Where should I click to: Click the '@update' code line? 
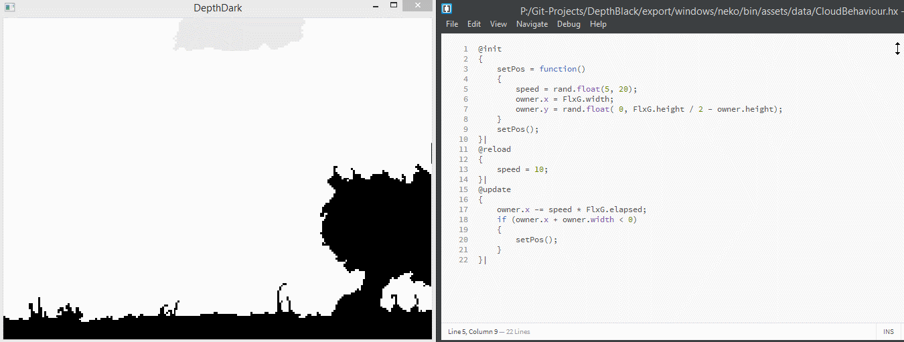[x=494, y=189]
